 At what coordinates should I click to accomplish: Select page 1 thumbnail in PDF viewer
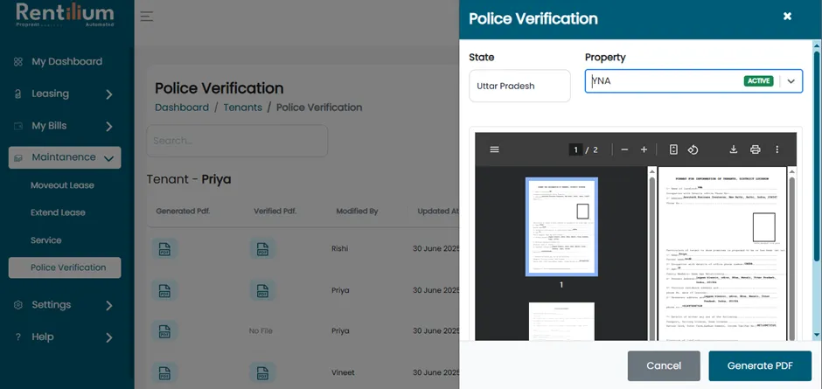[561, 226]
